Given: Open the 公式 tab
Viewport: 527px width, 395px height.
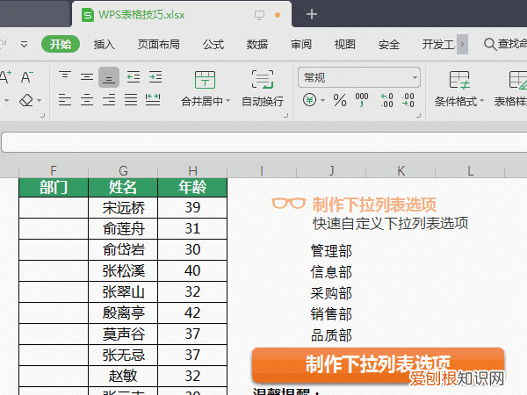Looking at the screenshot, I should click(x=213, y=45).
